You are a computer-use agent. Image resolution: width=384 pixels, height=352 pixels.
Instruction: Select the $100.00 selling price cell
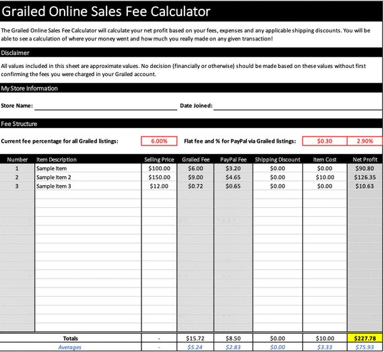(159, 168)
